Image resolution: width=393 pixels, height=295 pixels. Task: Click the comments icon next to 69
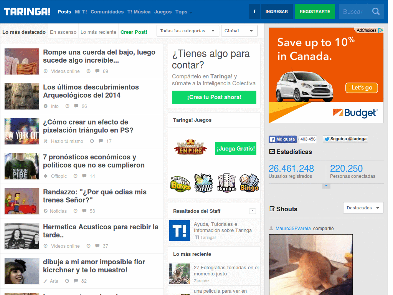point(97,71)
